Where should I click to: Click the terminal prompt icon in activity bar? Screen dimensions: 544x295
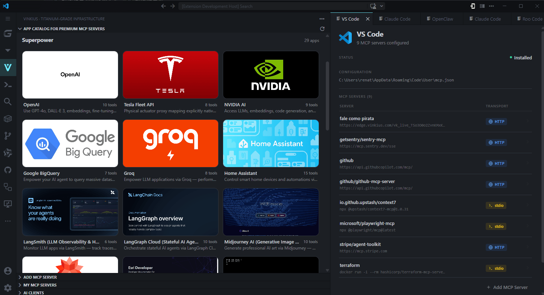[8, 85]
